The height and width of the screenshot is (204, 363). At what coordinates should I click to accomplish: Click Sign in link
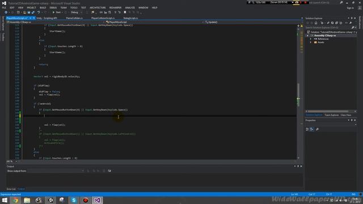click(x=351, y=8)
